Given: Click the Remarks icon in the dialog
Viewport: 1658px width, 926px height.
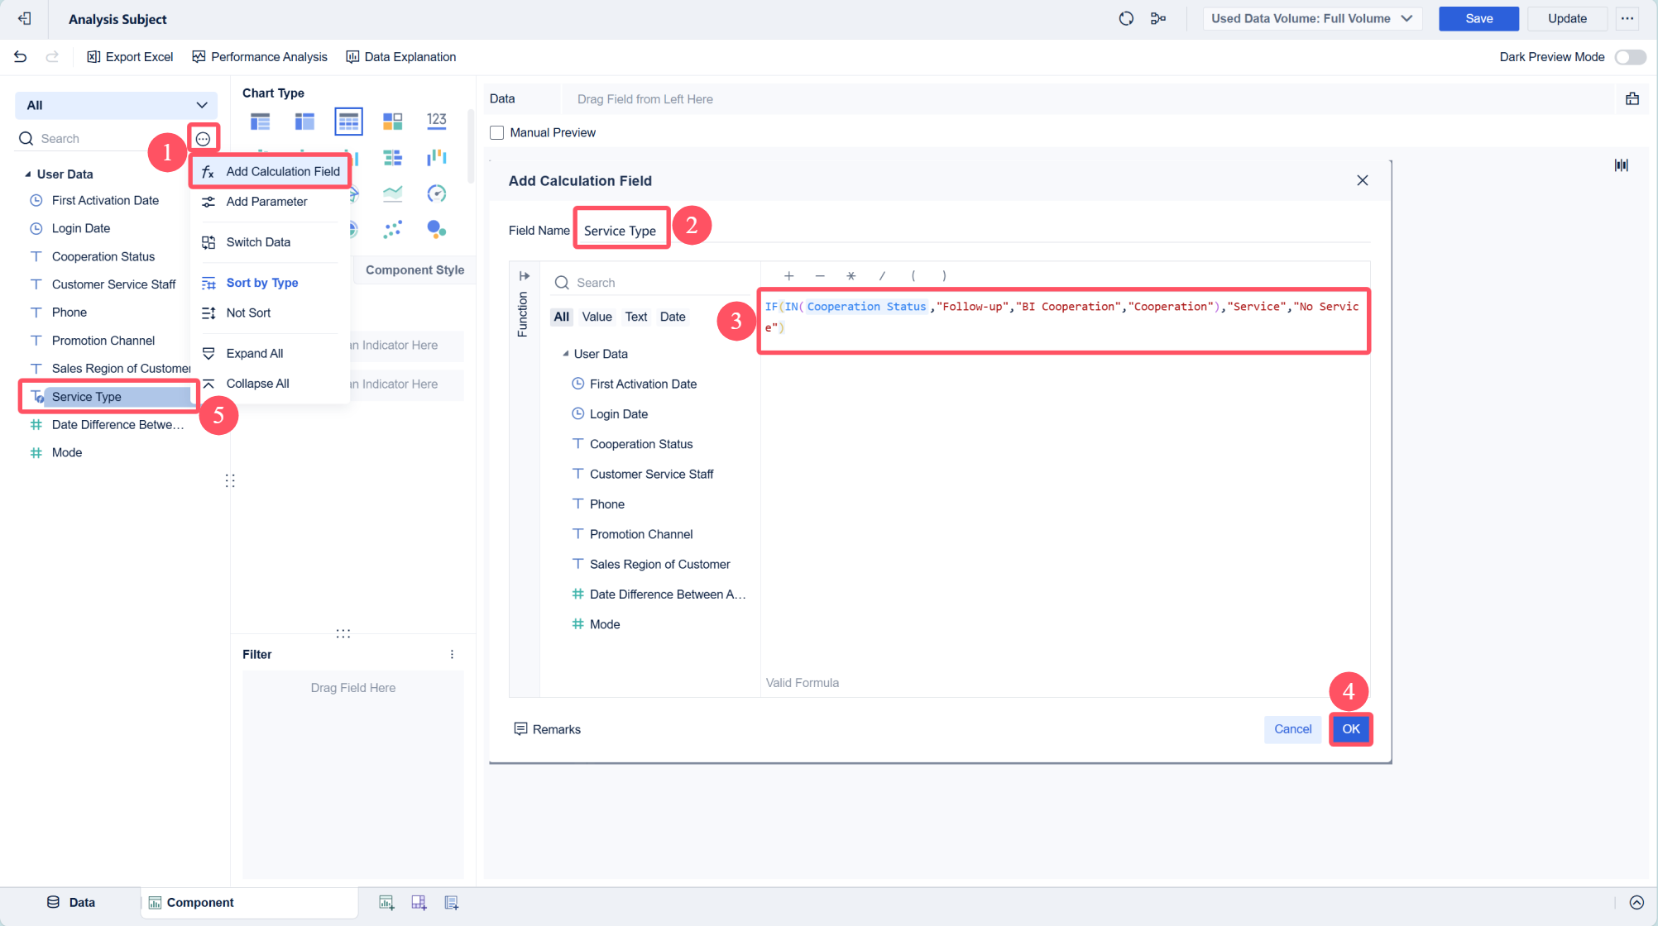Looking at the screenshot, I should tap(521, 728).
